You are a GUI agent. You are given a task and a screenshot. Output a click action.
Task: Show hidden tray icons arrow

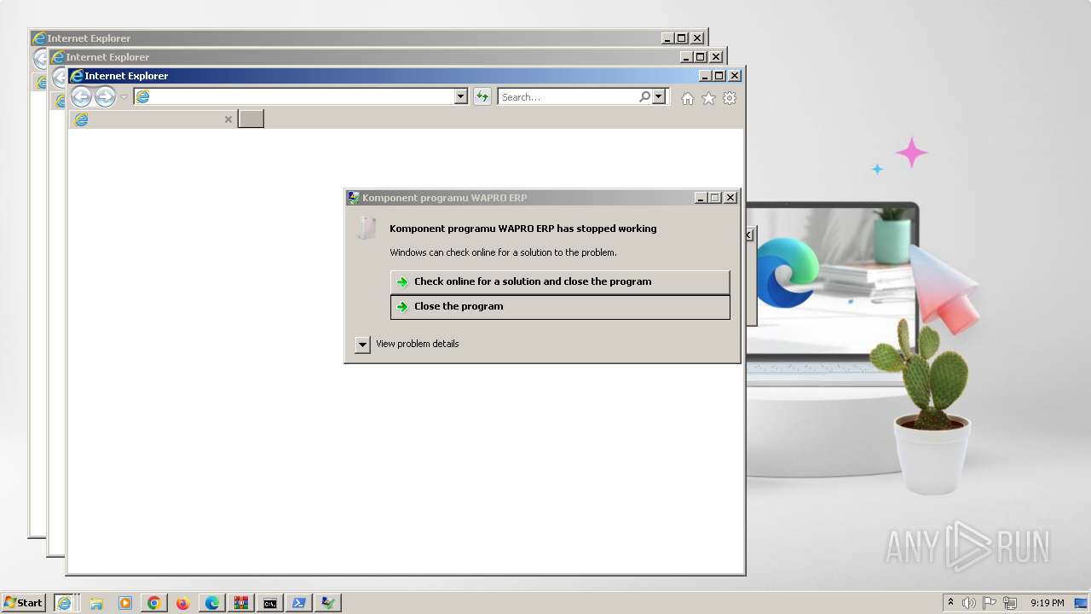(x=950, y=603)
